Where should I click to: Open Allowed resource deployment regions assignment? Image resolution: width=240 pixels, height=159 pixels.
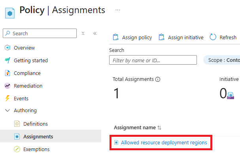164,142
